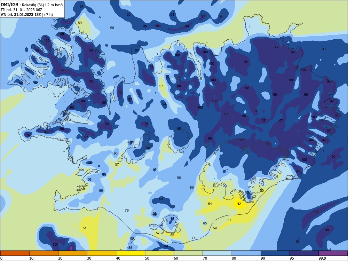Click the legend label 20

point(60,258)
